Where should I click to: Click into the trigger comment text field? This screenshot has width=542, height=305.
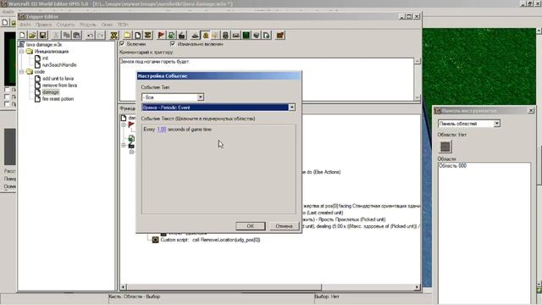pyautogui.click(x=267, y=80)
